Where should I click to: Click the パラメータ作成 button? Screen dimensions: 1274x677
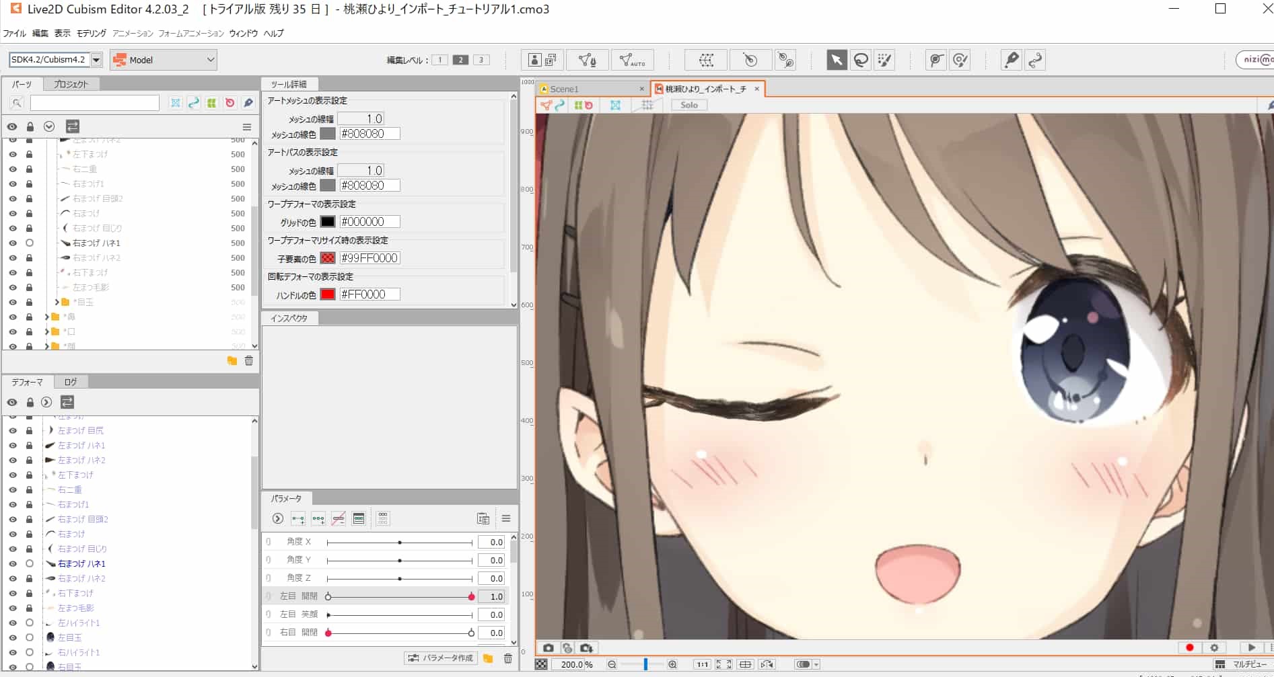pyautogui.click(x=441, y=658)
